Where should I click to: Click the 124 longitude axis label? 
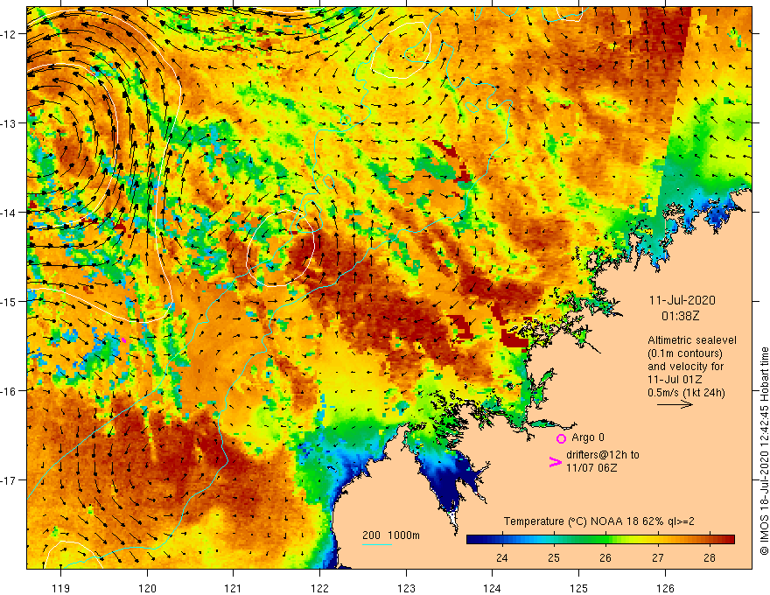click(x=493, y=588)
